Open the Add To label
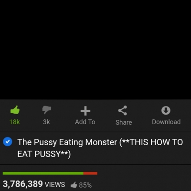The width and height of the screenshot is (191, 191). (x=85, y=122)
